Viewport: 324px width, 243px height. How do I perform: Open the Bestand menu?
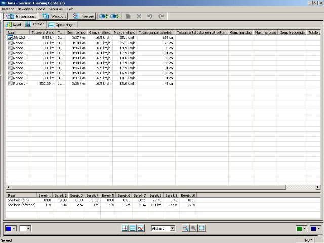click(8, 9)
